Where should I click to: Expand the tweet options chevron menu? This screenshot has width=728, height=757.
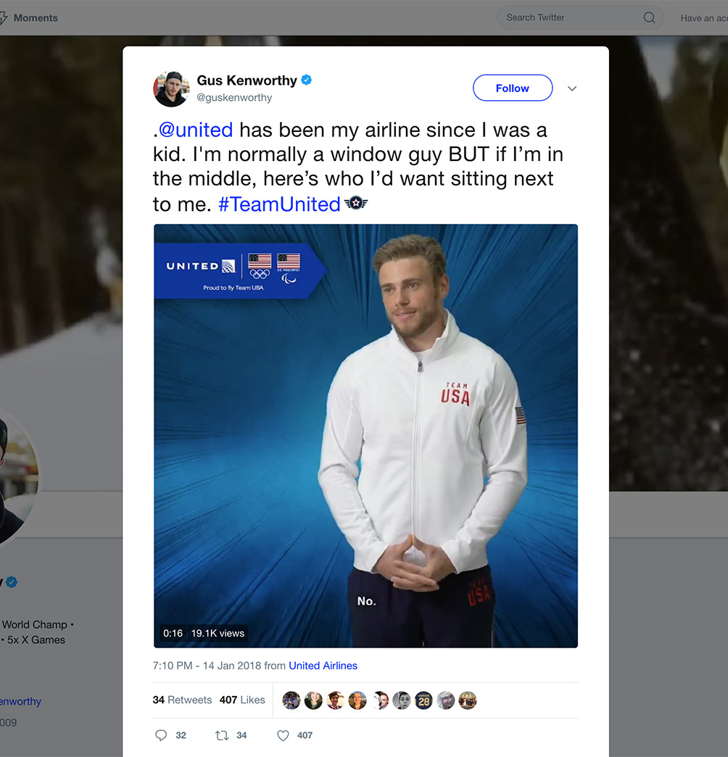click(572, 88)
